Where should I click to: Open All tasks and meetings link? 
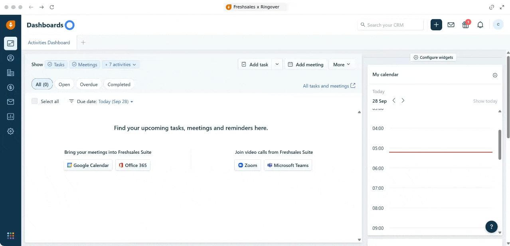tap(329, 86)
